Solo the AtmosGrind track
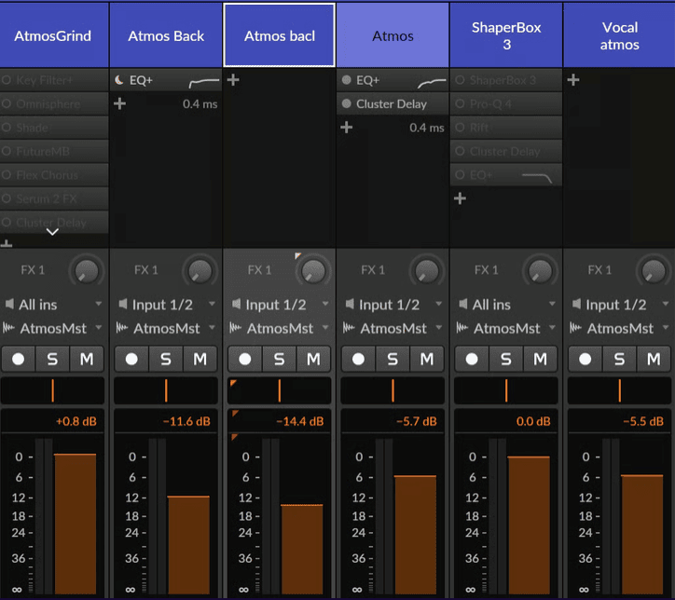 pyautogui.click(x=52, y=359)
